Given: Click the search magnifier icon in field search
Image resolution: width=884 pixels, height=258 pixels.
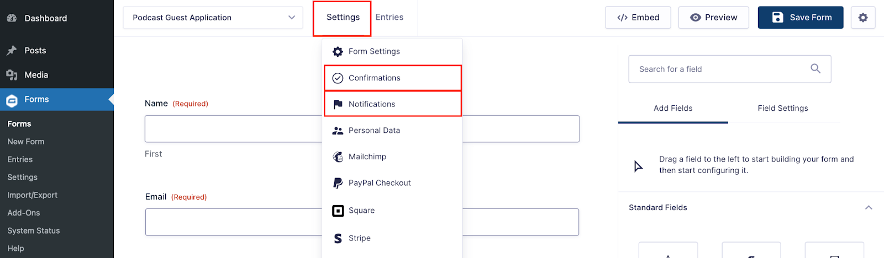Looking at the screenshot, I should click(815, 69).
